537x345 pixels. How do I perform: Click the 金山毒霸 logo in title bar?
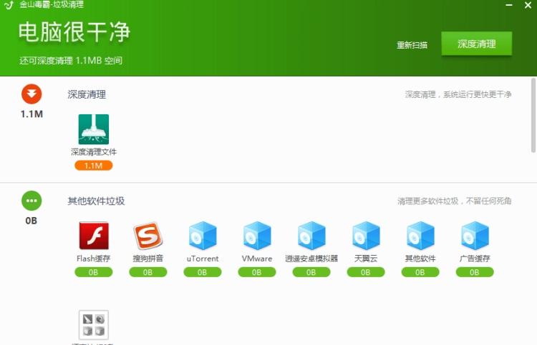[9, 5]
